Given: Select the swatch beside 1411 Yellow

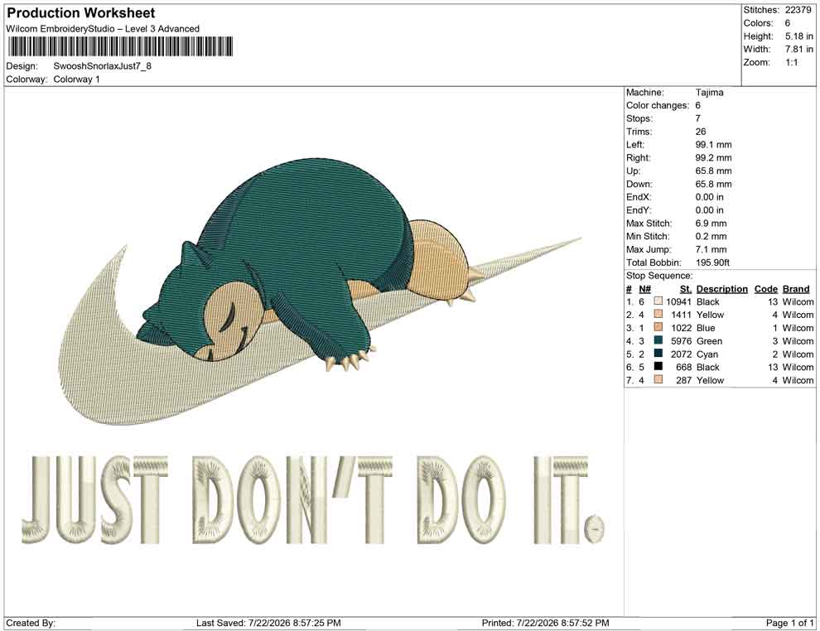Looking at the screenshot, I should point(658,314).
